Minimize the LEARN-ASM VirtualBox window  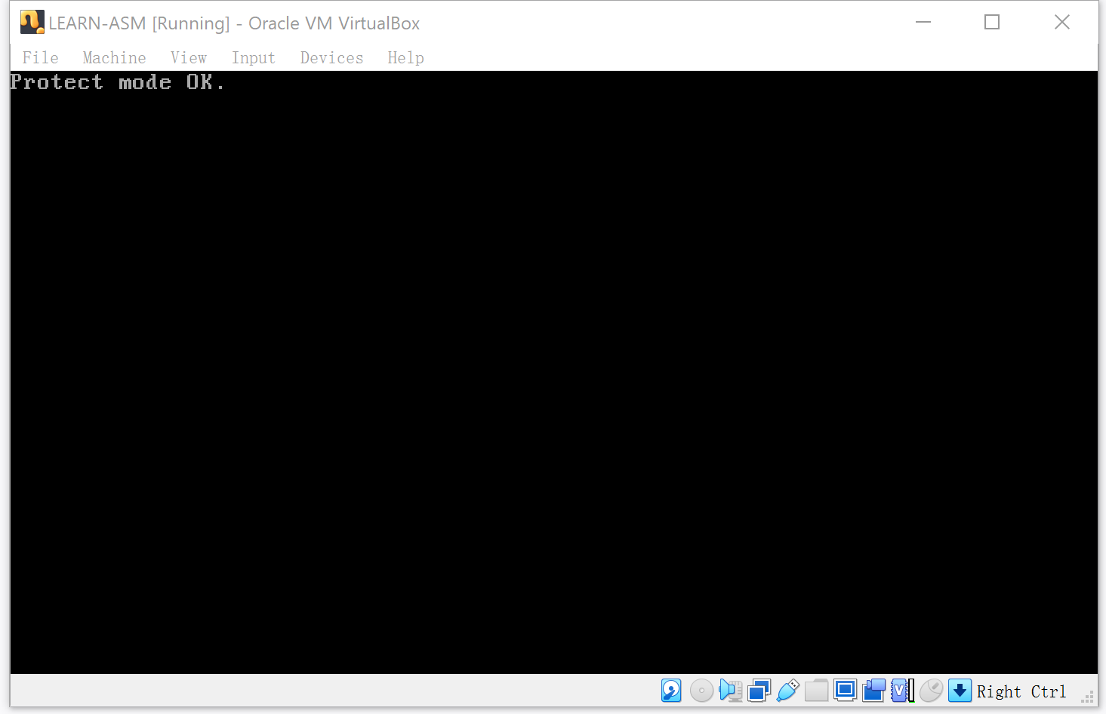coord(923,23)
